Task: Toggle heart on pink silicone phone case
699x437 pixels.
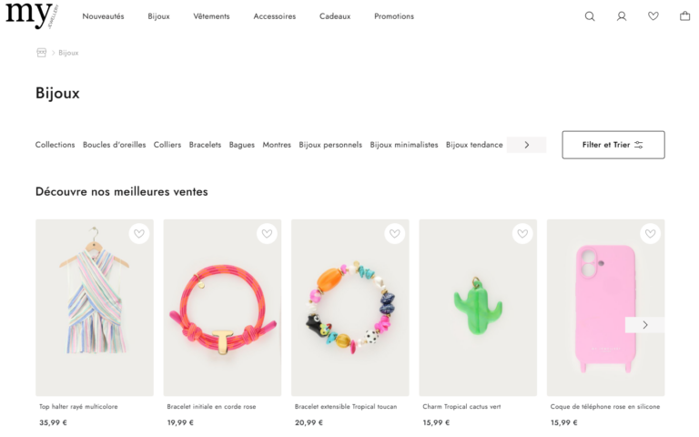Action: [x=650, y=234]
